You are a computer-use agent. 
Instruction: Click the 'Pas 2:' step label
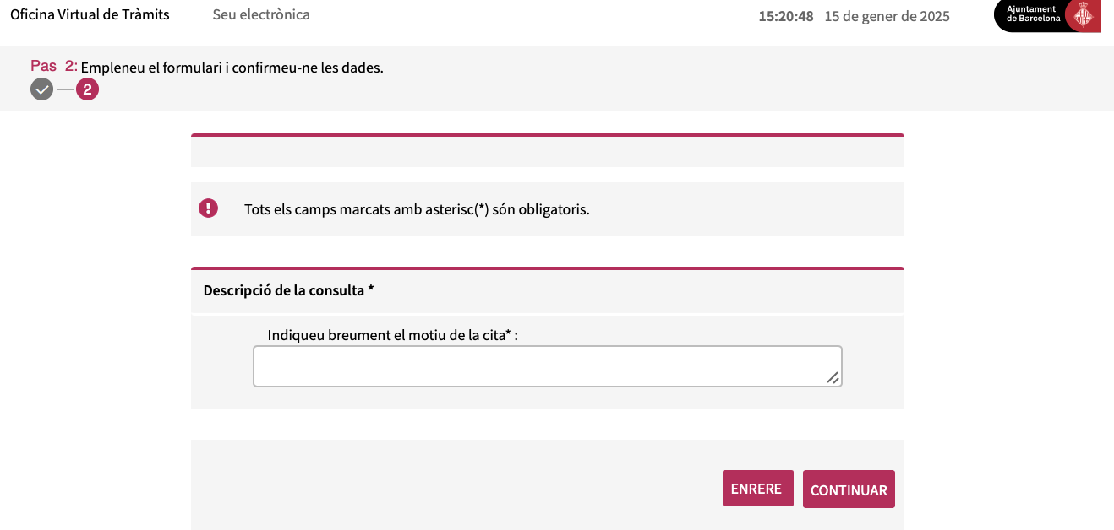click(x=54, y=66)
